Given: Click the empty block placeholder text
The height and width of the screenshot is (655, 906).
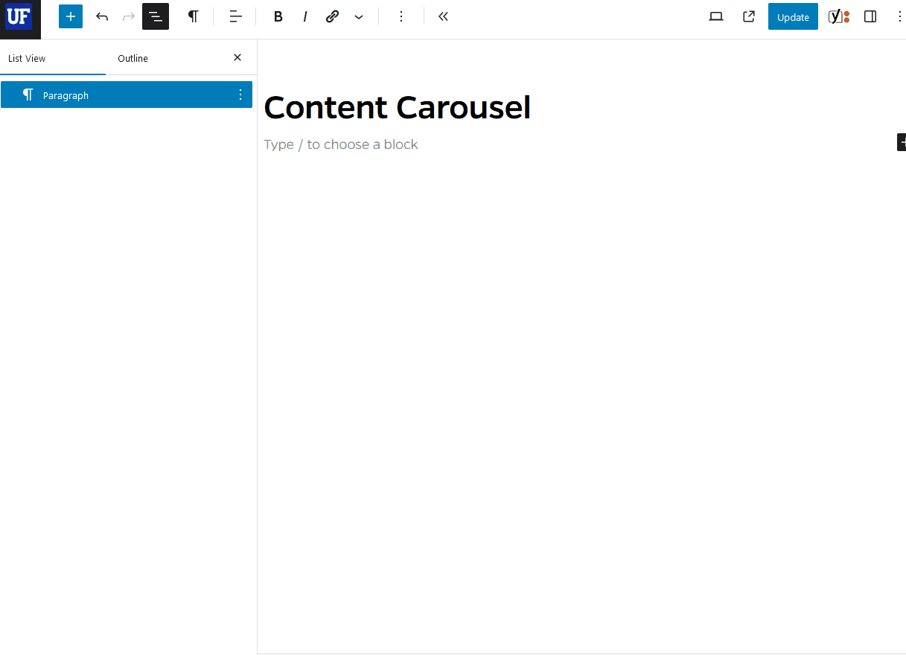Looking at the screenshot, I should pos(341,144).
